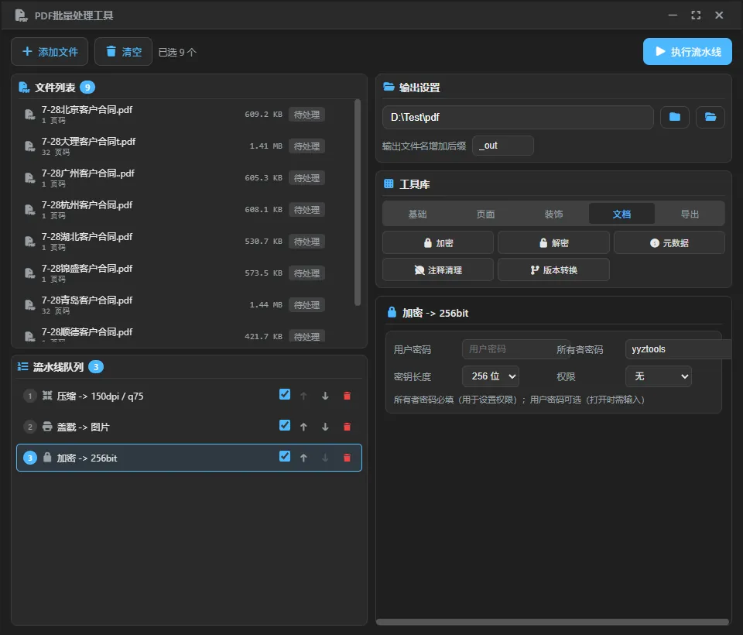Image resolution: width=743 pixels, height=635 pixels.
Task: Add the 版本转换 version convert tool
Action: [553, 269]
